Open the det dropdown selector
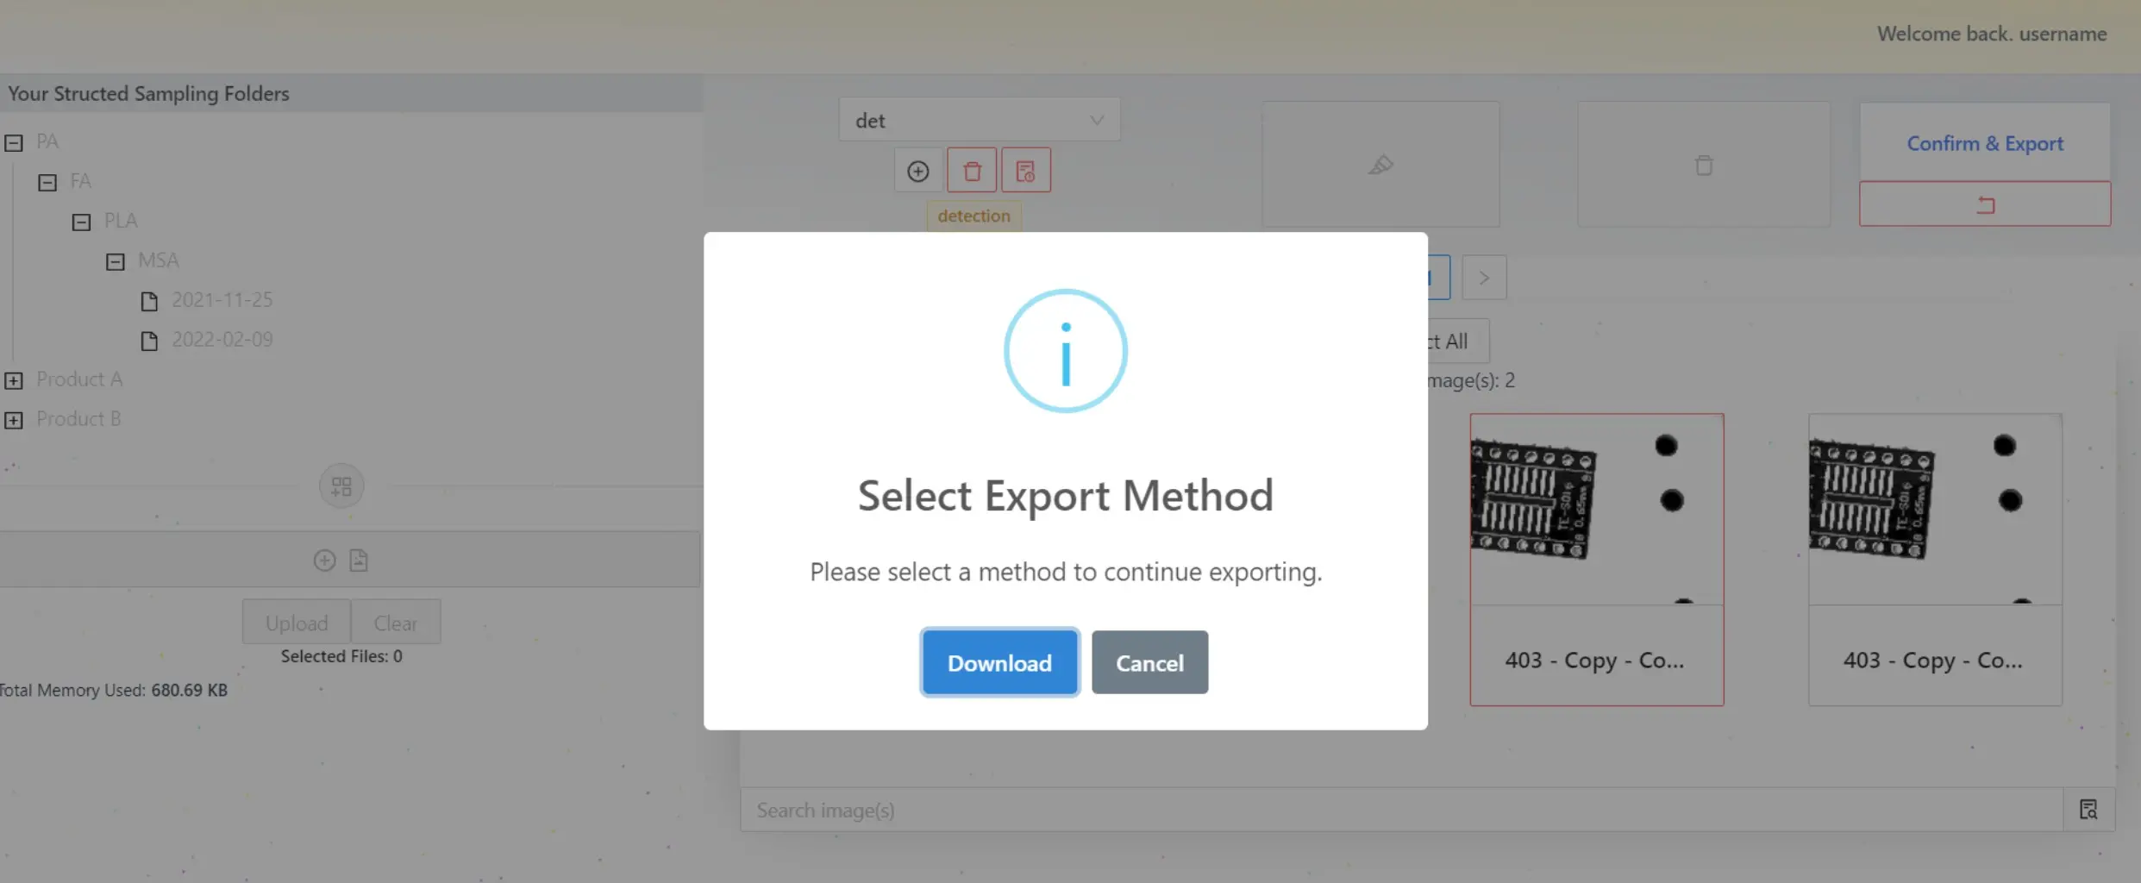The height and width of the screenshot is (883, 2141). 979,121
